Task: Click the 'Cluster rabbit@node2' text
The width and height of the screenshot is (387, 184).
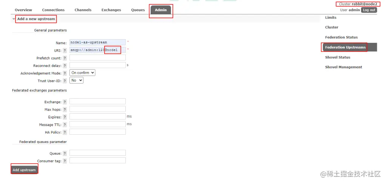Action: point(358,4)
